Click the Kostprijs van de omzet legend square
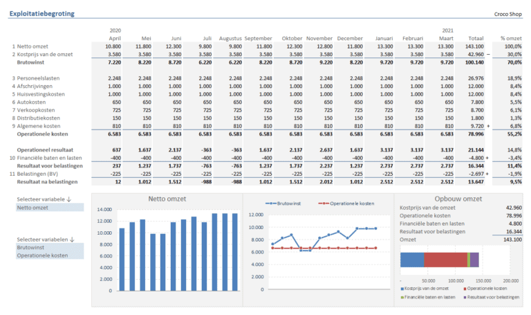 [x=403, y=287]
